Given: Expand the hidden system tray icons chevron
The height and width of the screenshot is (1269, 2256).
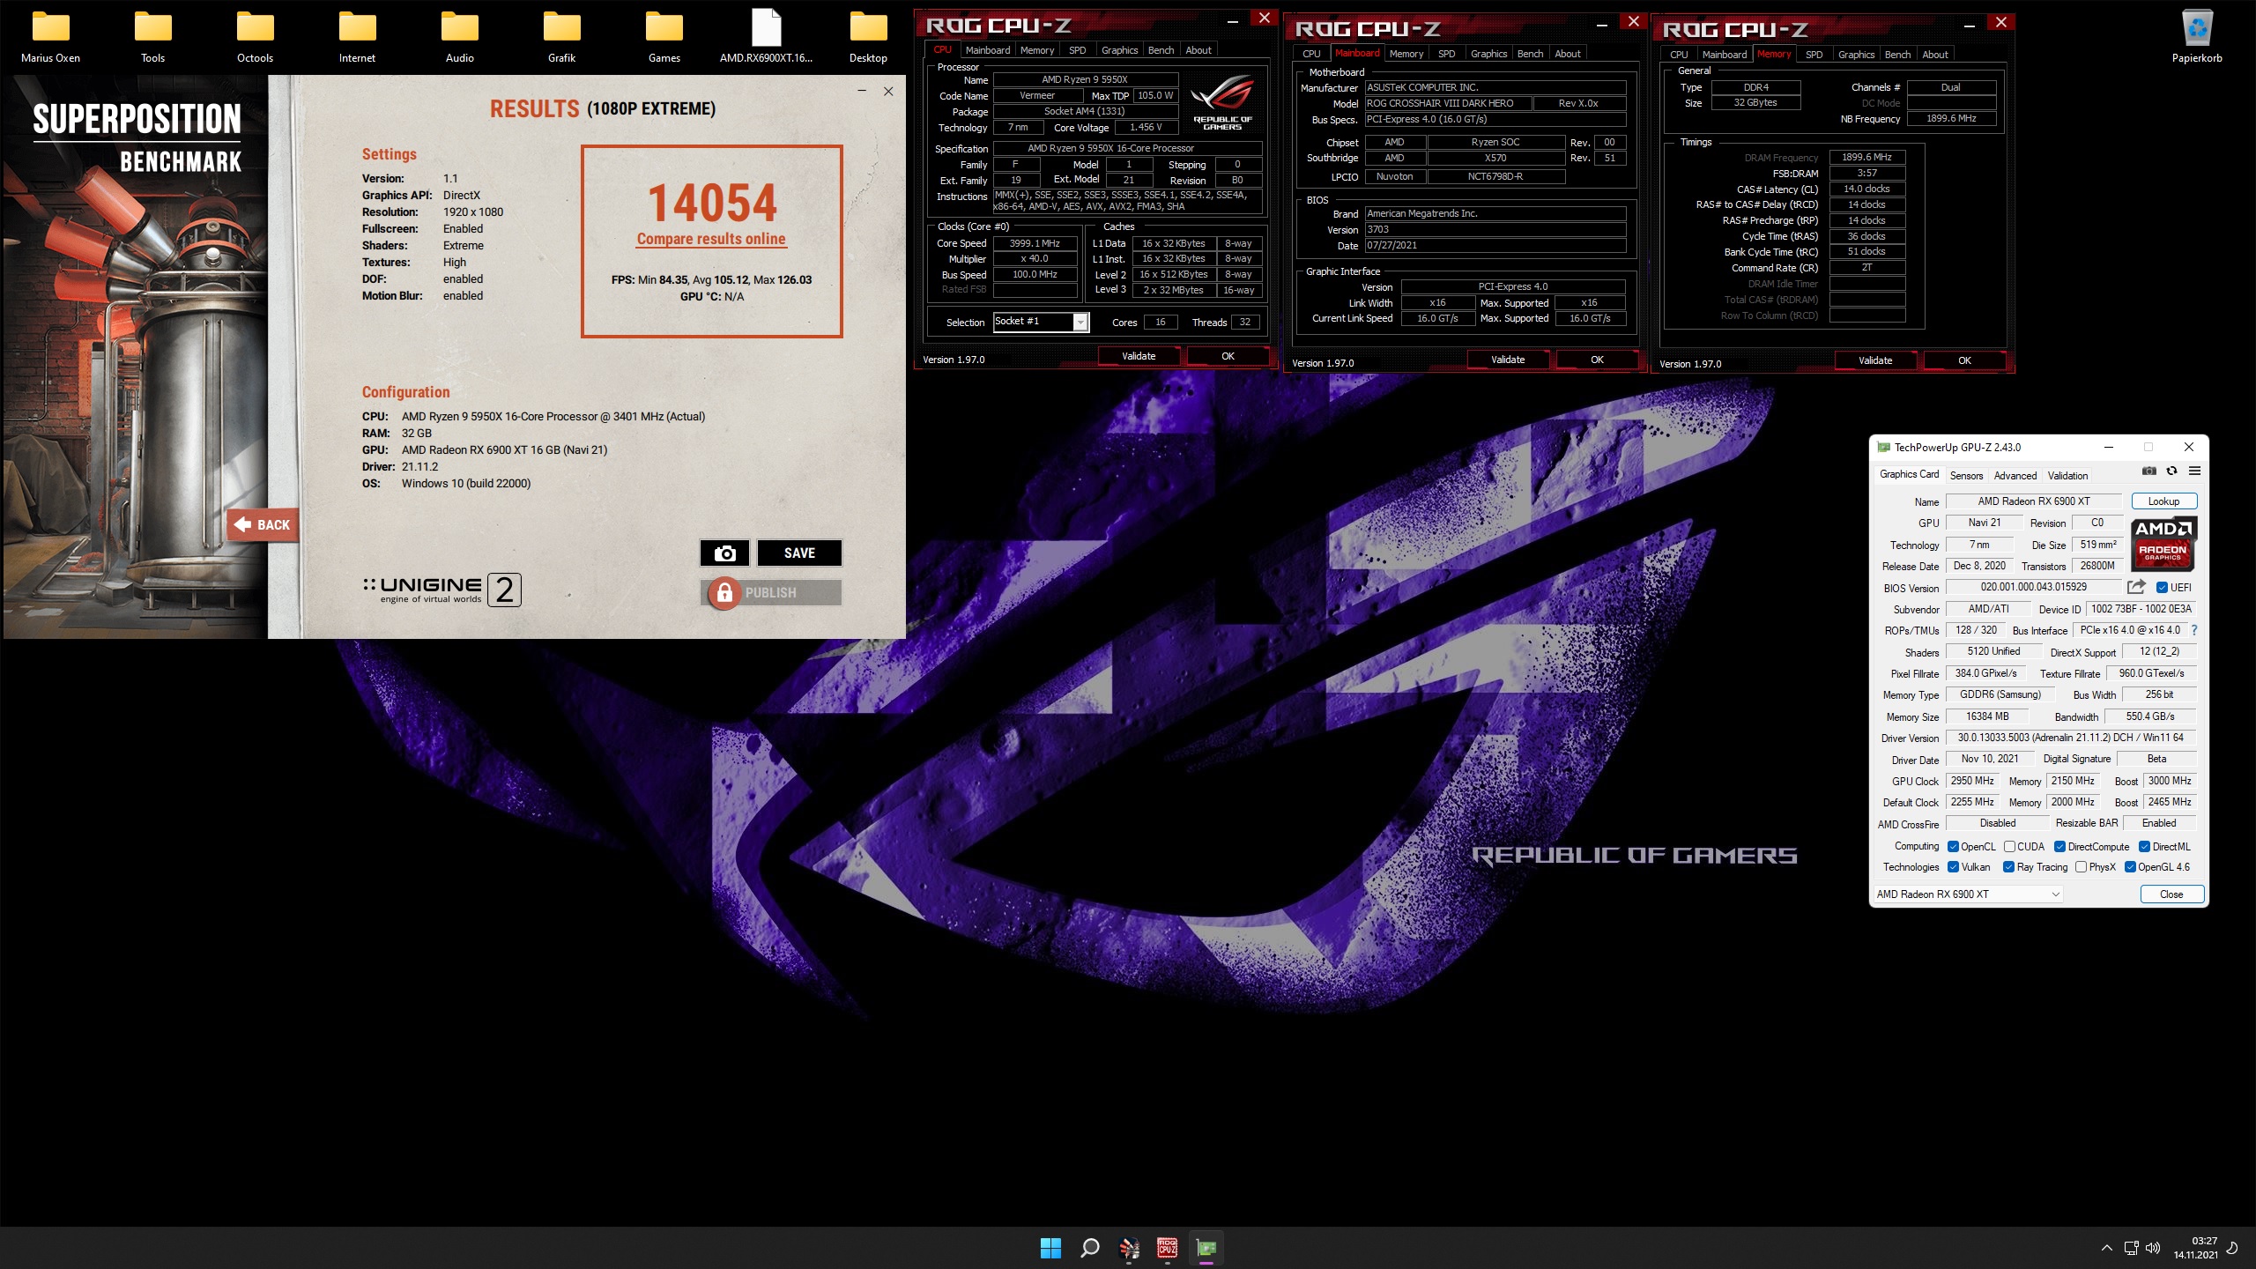Looking at the screenshot, I should (x=2106, y=1247).
